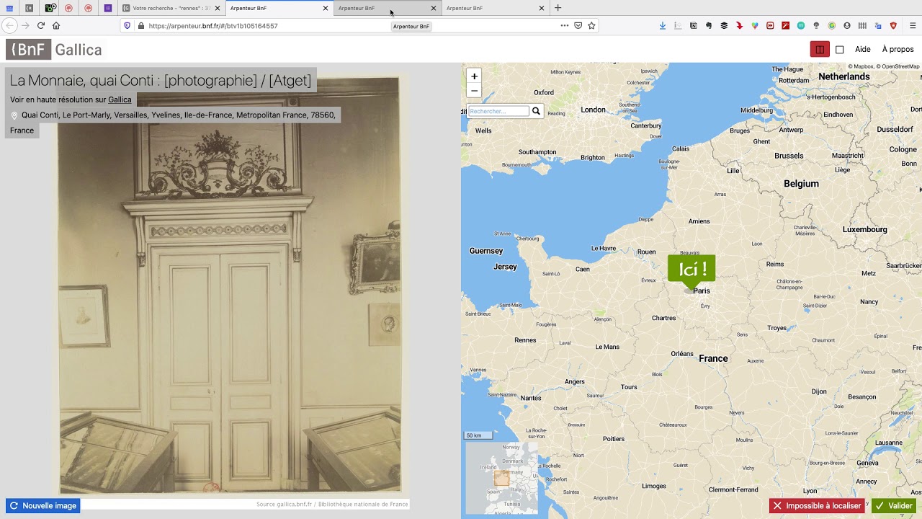Open the blue downloads arrow
Screen dimensions: 922x519
coord(663,25)
